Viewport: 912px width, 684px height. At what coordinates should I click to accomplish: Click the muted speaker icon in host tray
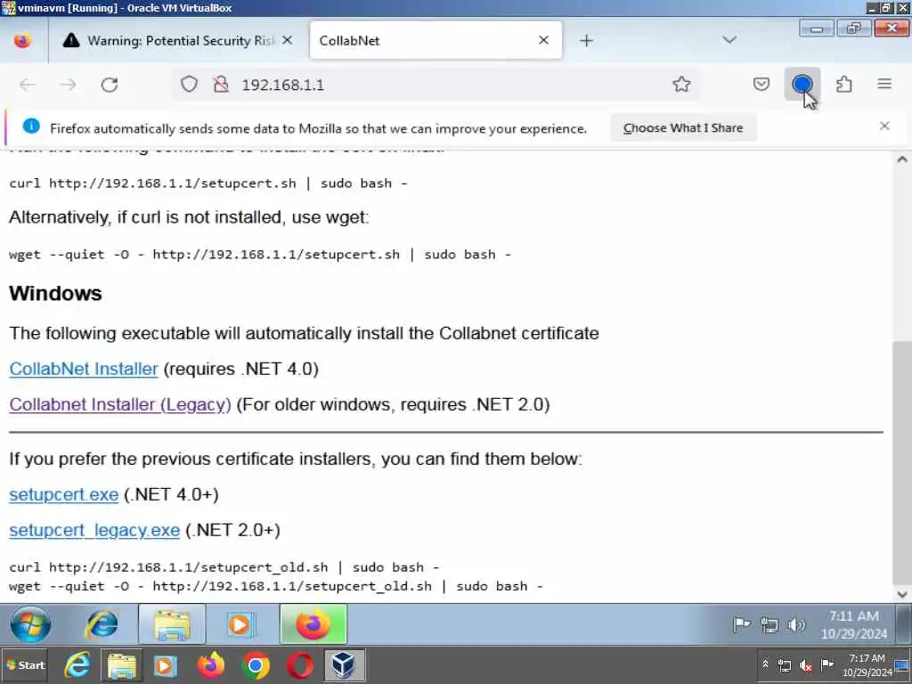[805, 665]
